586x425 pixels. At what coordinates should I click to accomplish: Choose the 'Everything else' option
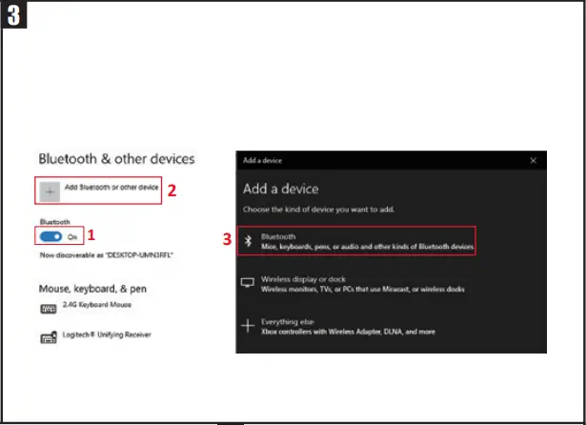(x=338, y=326)
